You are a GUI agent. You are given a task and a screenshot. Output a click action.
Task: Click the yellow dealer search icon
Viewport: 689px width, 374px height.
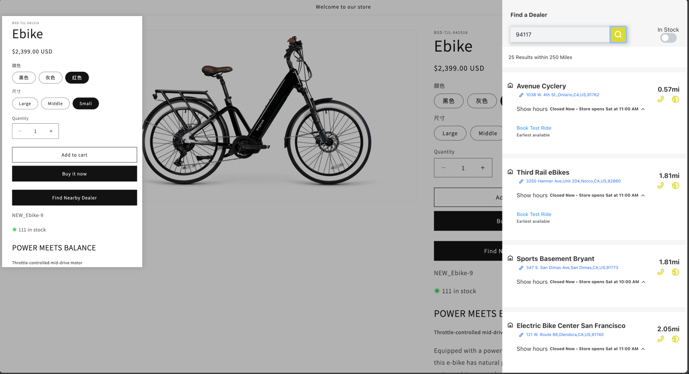click(x=618, y=34)
